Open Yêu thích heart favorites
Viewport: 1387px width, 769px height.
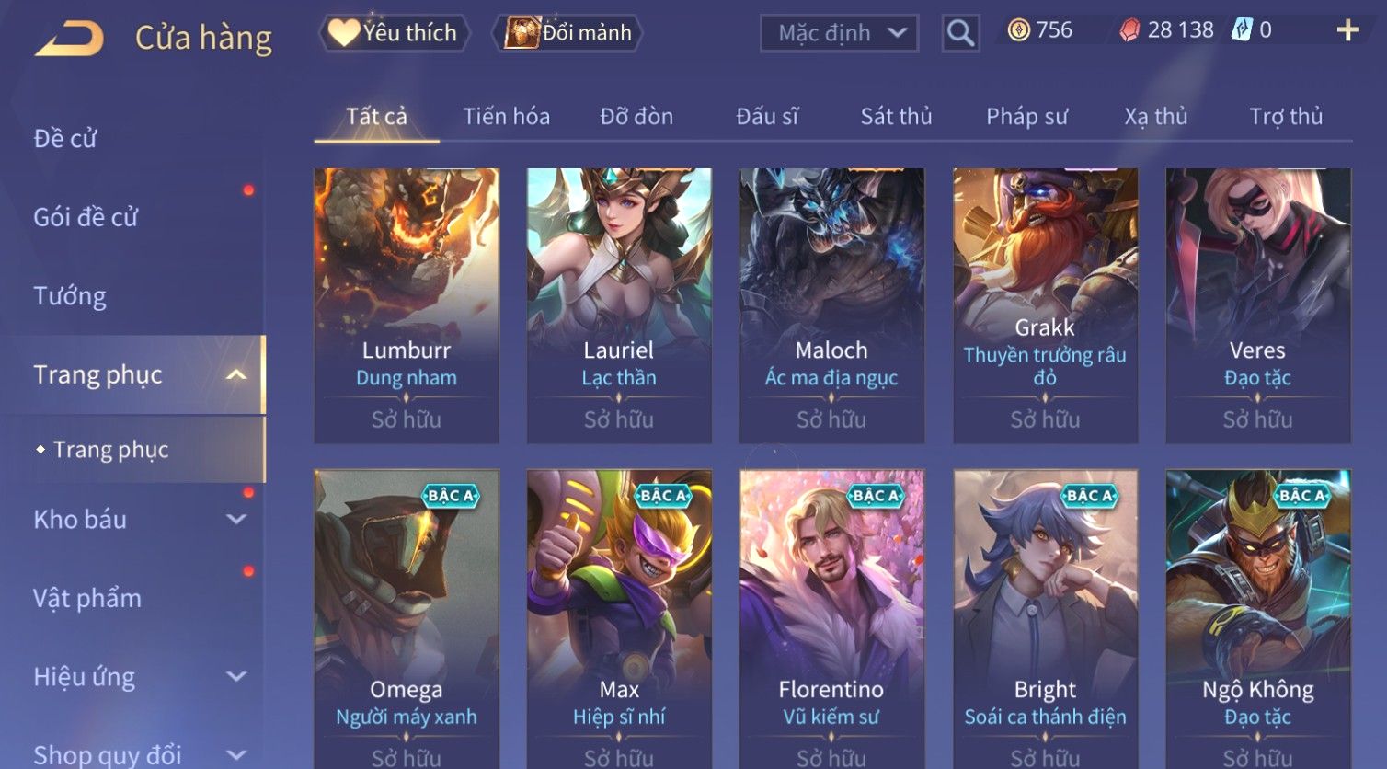(394, 33)
